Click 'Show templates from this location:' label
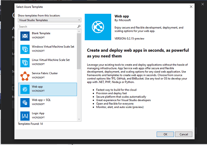Image resolution: width=207 pixels, height=145 pixels. 39,16
